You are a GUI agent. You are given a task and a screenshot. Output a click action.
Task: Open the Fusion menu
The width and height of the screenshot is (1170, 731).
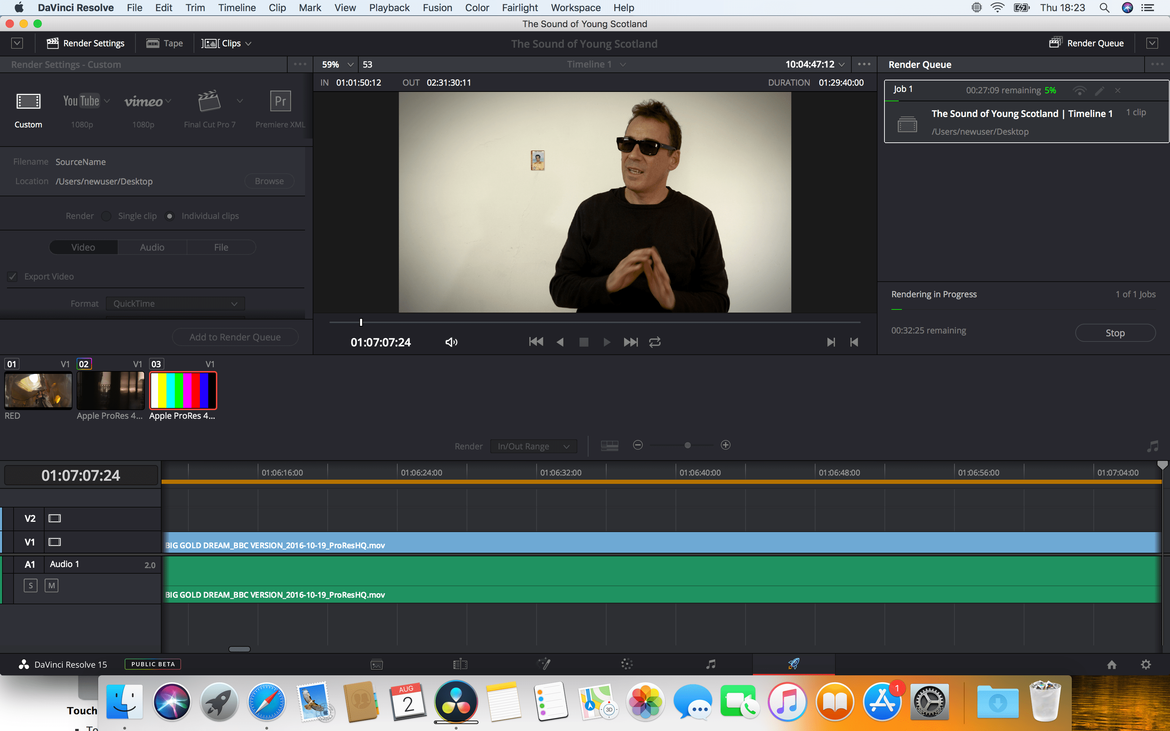pos(437,8)
